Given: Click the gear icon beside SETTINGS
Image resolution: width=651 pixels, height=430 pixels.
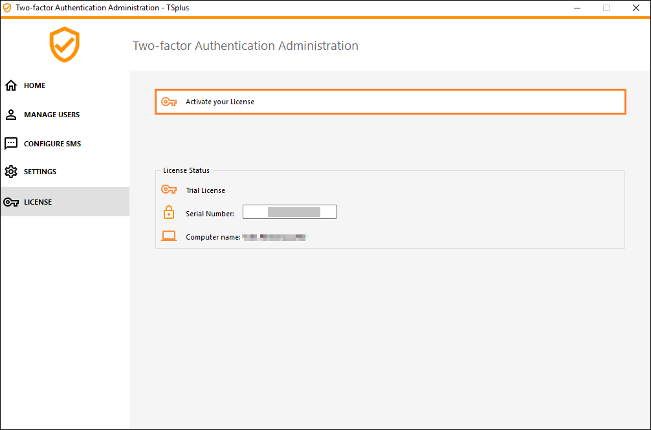Looking at the screenshot, I should (10, 171).
